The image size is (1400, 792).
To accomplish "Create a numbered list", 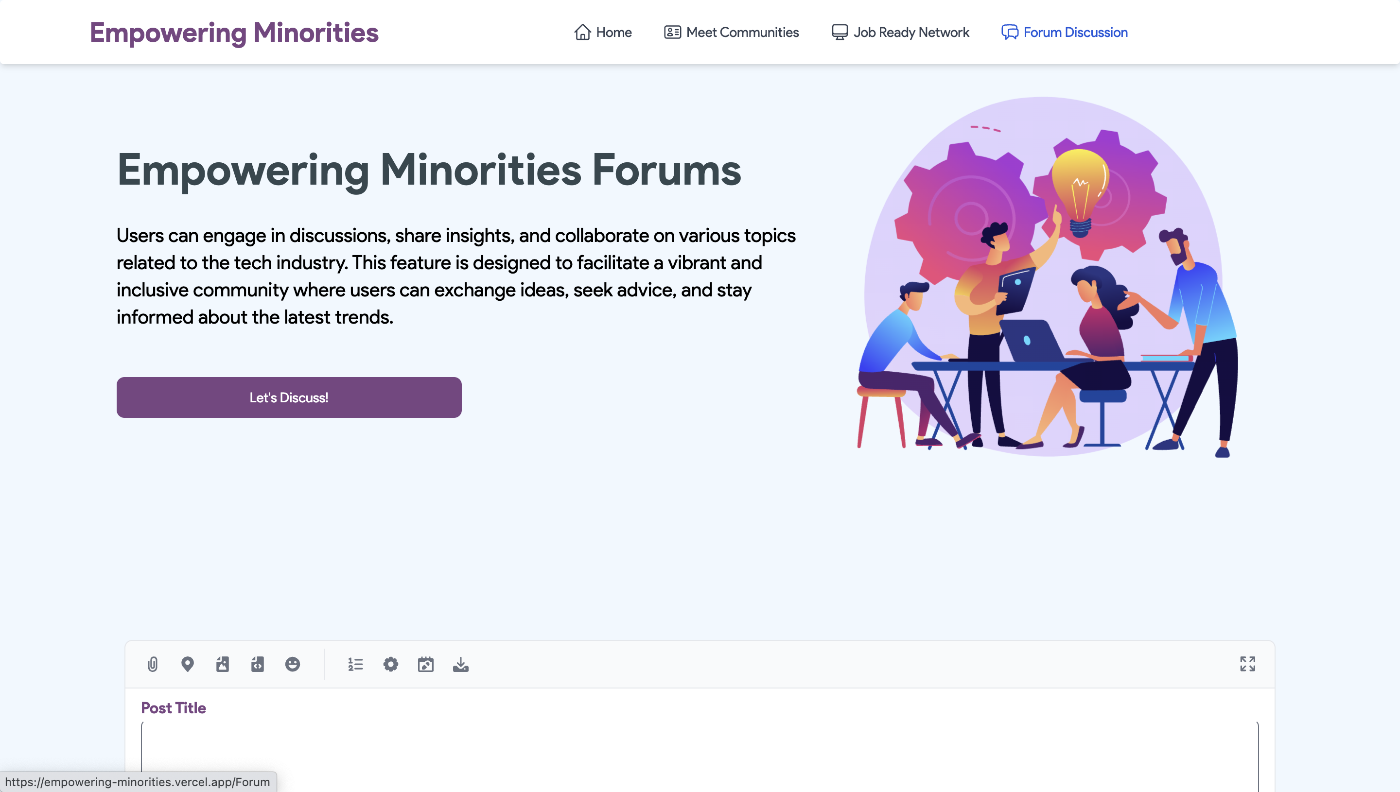I will (355, 664).
